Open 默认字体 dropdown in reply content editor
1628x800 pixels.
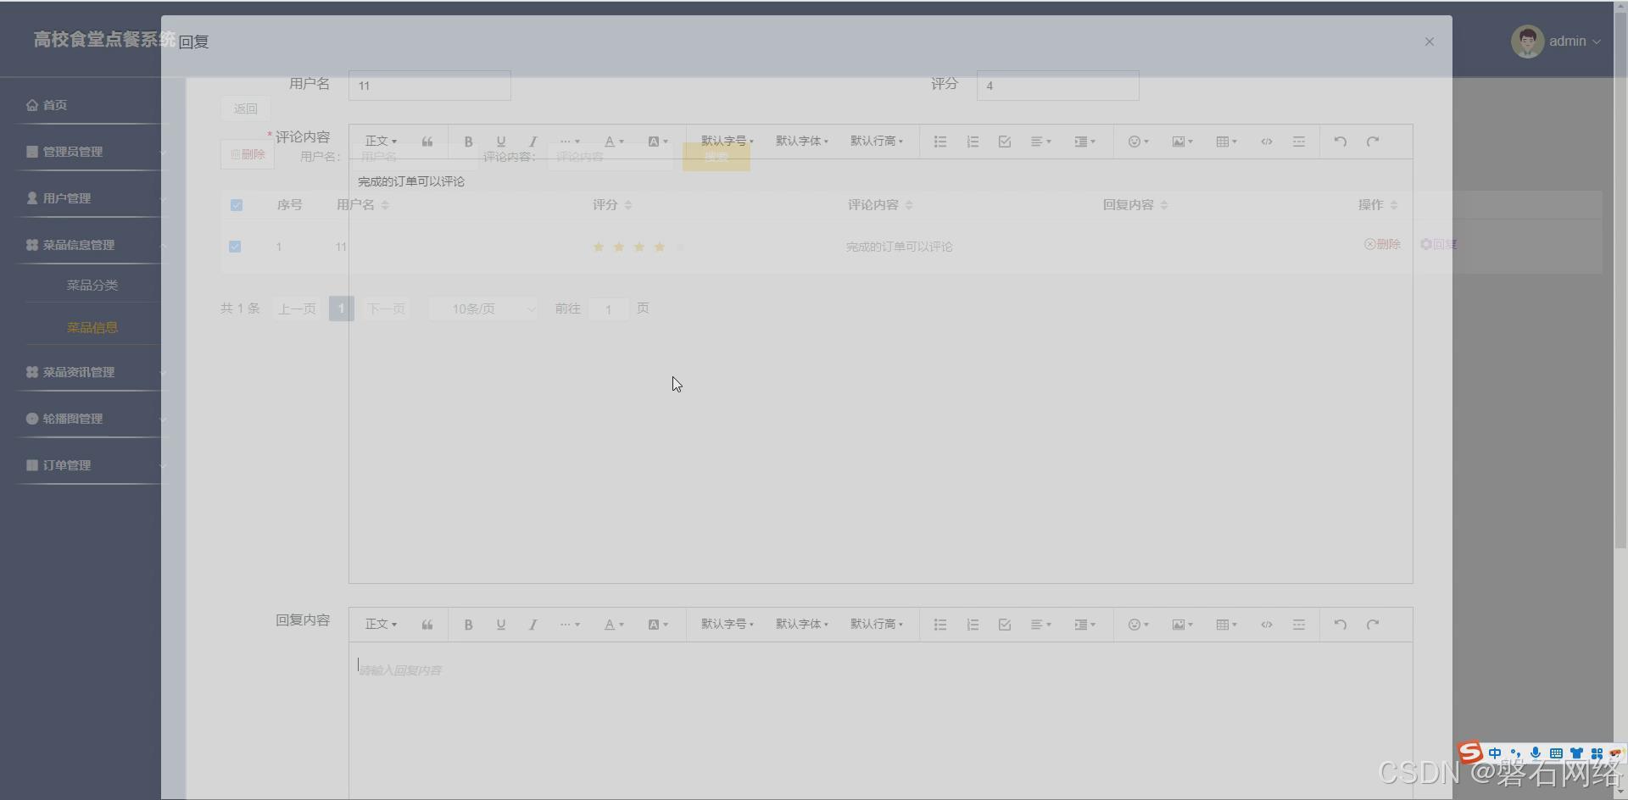click(x=801, y=625)
